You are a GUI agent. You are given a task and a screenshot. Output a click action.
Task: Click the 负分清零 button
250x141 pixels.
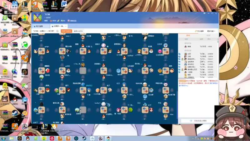pos(199,31)
